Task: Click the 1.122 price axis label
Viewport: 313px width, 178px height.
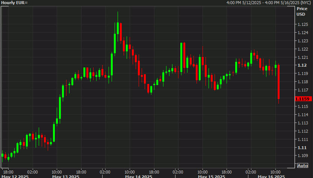Action: point(303,49)
